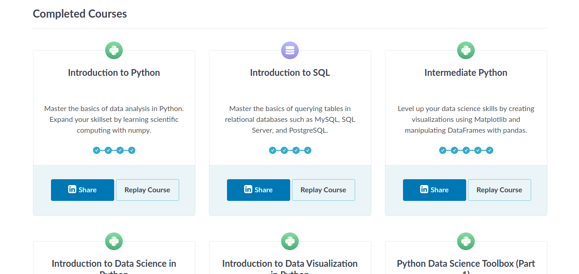Click last chapter checkmark of Introduction to Python
The image size is (579, 274).
(x=132, y=150)
